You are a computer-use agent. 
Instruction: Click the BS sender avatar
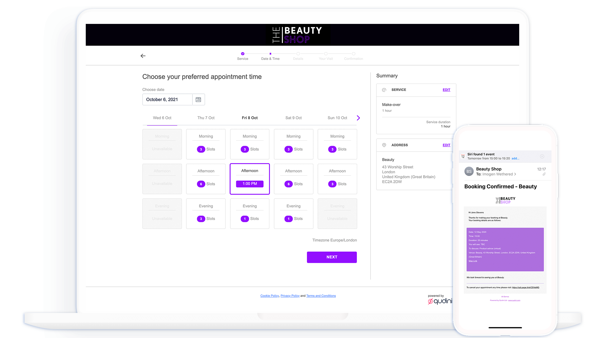click(469, 171)
